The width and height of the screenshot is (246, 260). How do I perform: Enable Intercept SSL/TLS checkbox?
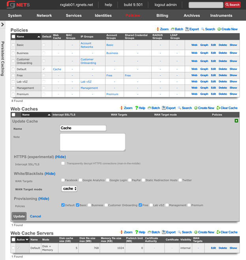point(63,163)
